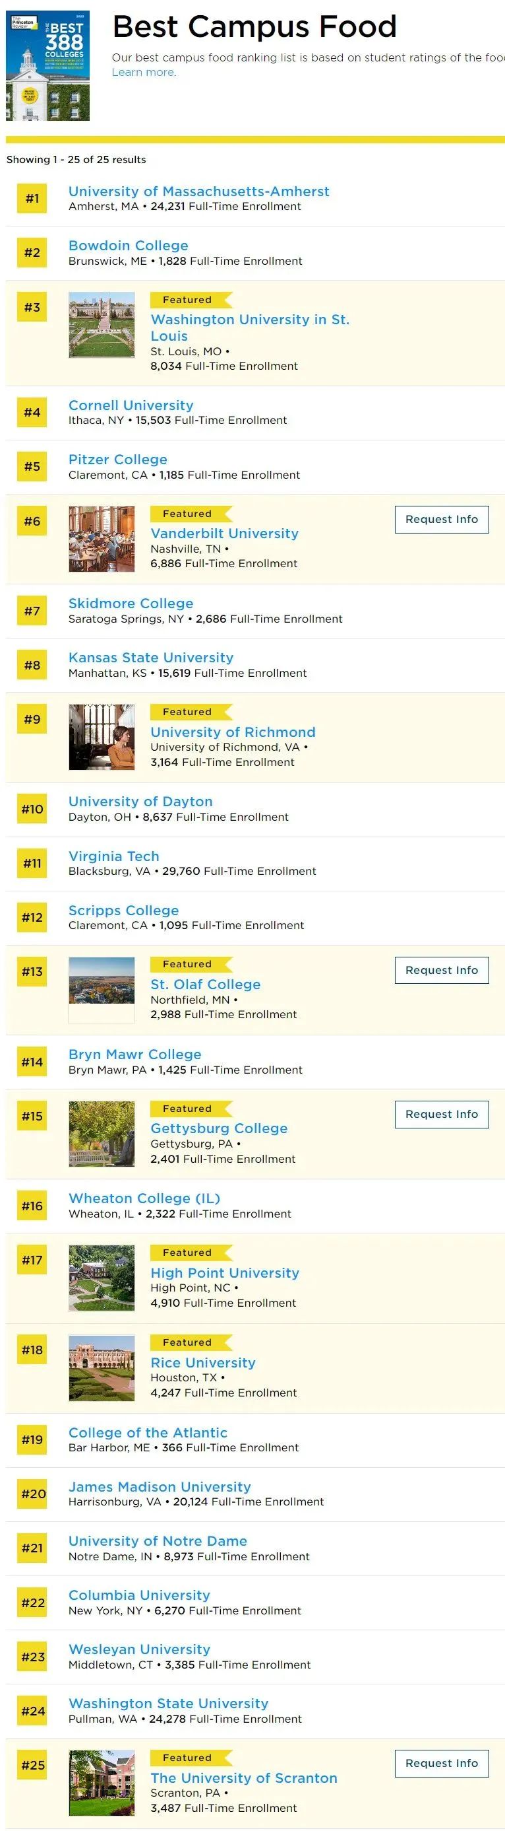This screenshot has height=1831, width=505.
Task: Open Skidmore College listing
Action: 131,604
